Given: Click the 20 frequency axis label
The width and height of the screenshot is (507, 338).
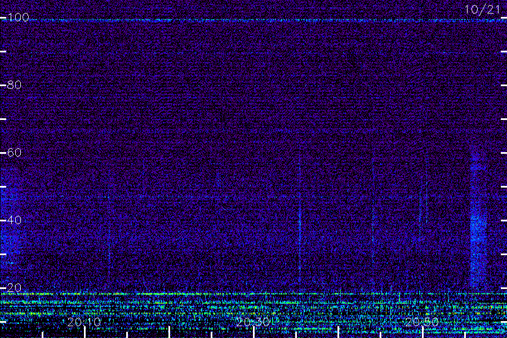Looking at the screenshot, I should pos(14,287).
